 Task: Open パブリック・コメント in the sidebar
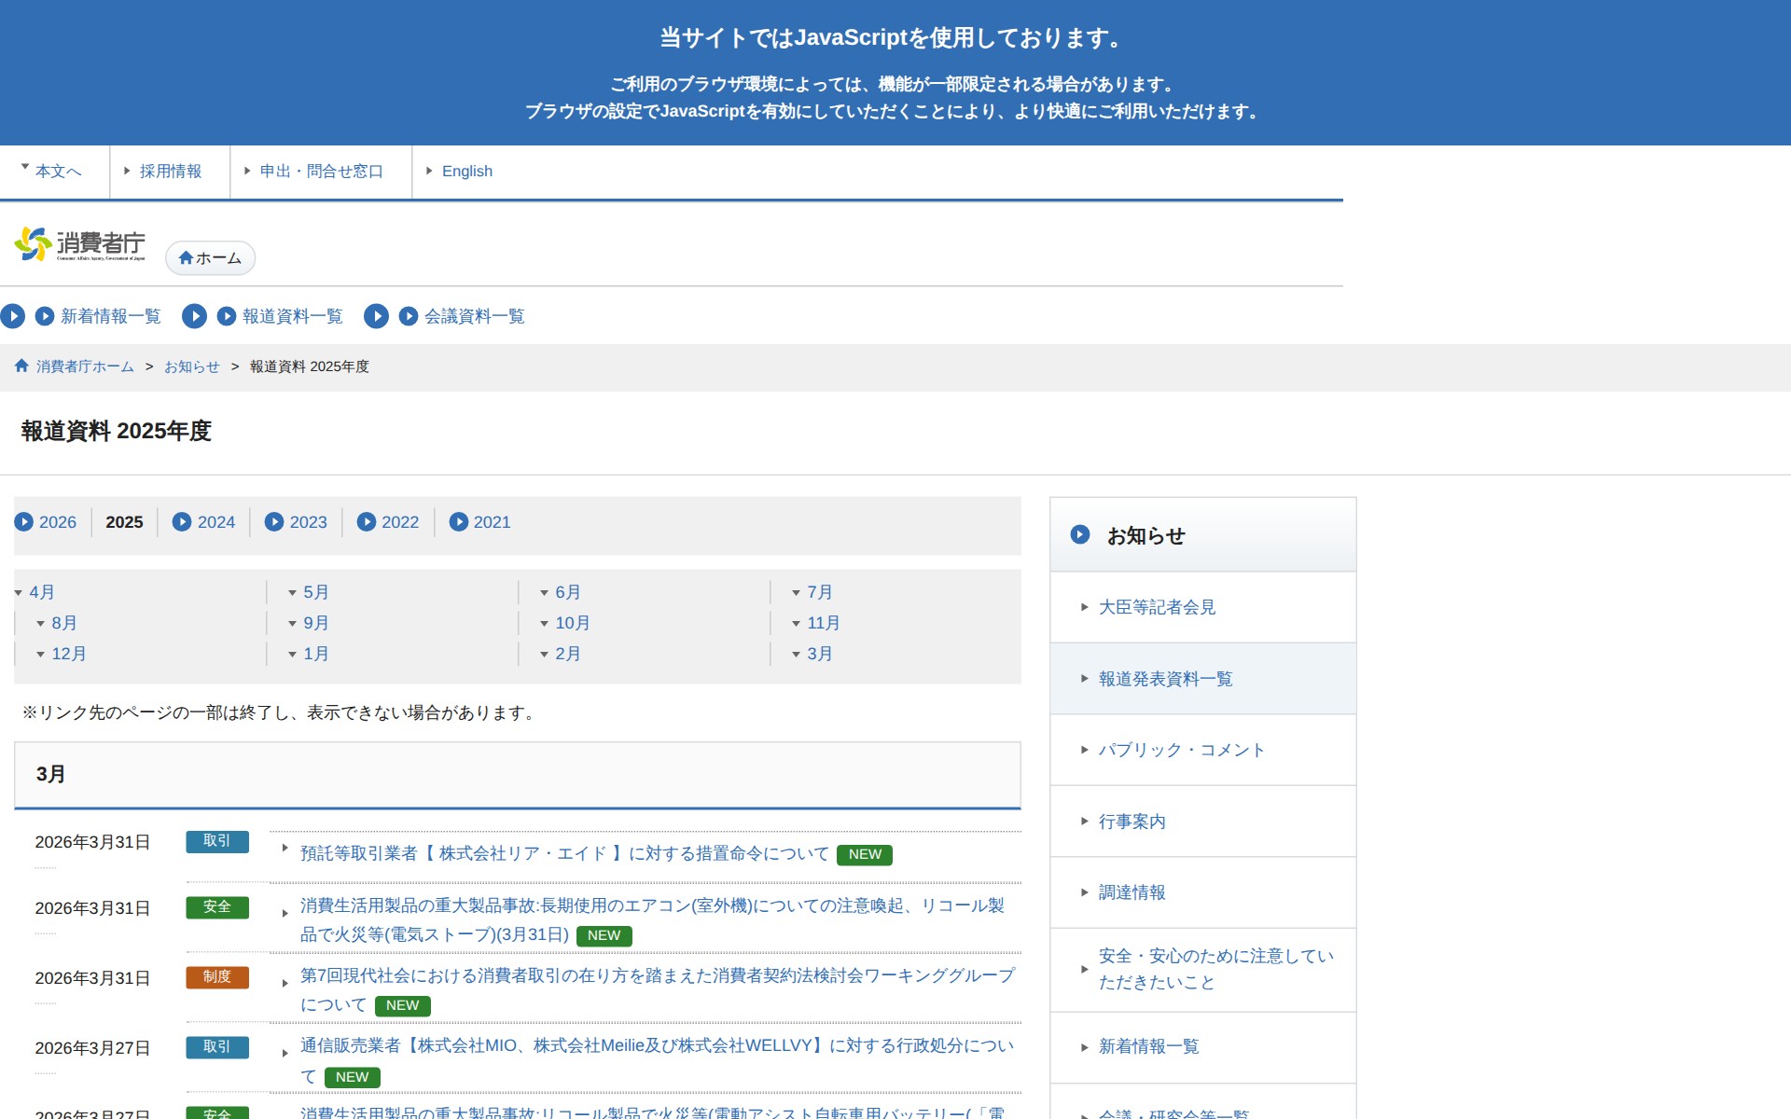[1181, 750]
